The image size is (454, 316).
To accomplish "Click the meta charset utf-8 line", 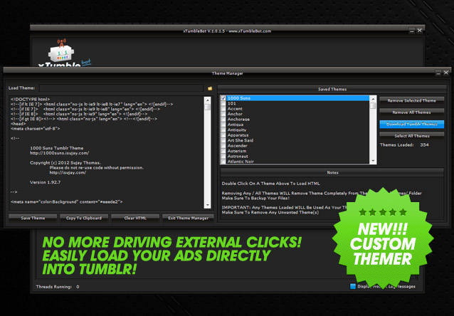I will [36, 128].
